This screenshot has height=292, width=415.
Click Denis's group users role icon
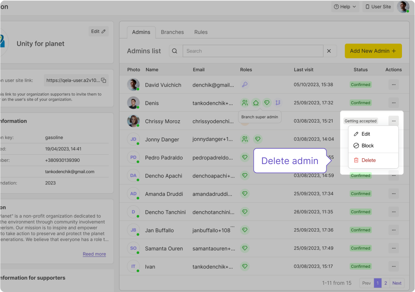[x=245, y=103]
